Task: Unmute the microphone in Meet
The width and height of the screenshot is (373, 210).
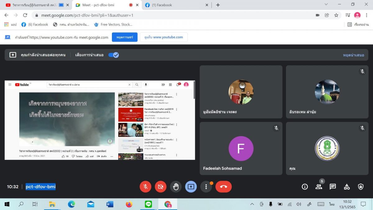Action: (x=145, y=187)
